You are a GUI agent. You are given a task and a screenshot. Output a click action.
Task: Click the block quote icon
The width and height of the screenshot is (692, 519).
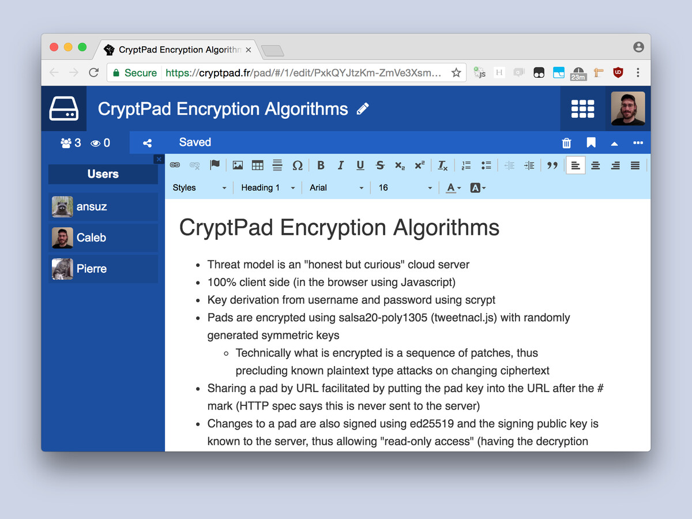[x=552, y=166]
